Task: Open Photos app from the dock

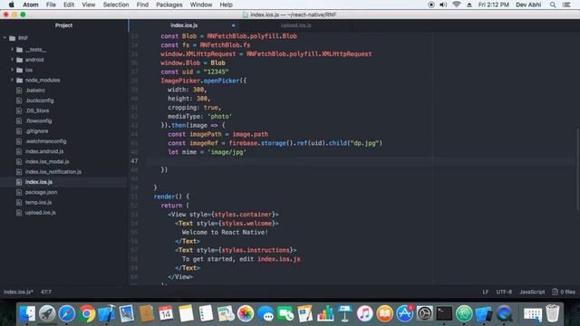Action: [x=246, y=314]
